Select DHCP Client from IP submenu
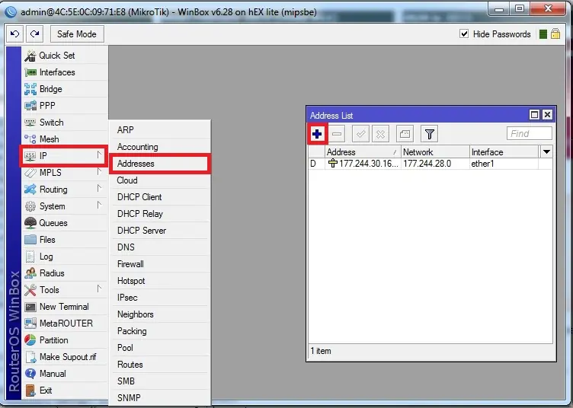The width and height of the screenshot is (573, 408). 160,197
